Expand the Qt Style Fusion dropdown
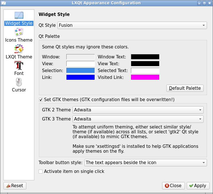Viewport: 213px width, 194px height. tap(132, 25)
